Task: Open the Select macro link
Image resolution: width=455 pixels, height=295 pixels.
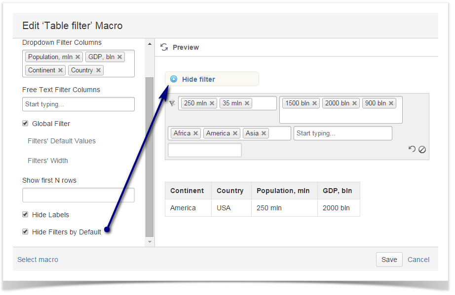Action: coord(38,260)
